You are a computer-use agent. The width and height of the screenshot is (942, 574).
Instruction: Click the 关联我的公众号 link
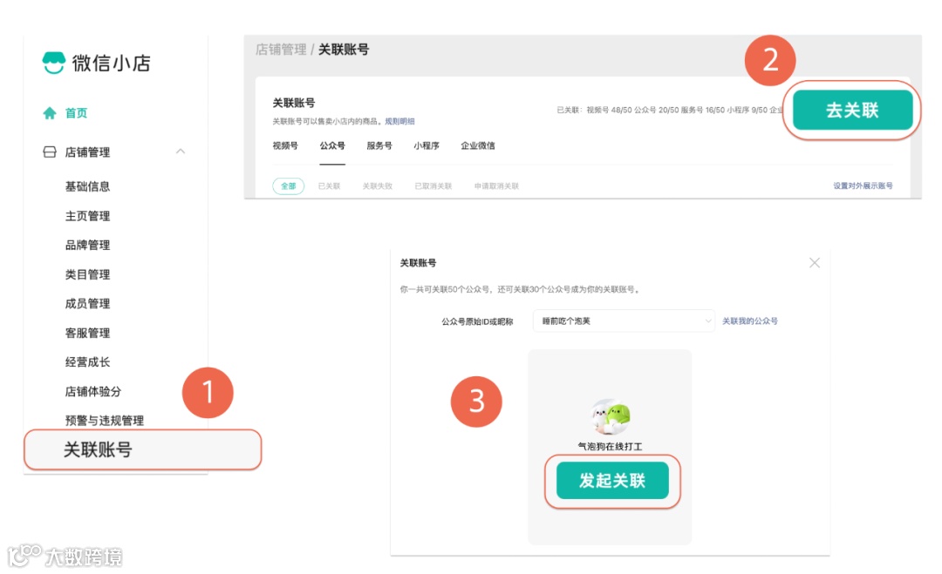pyautogui.click(x=750, y=321)
